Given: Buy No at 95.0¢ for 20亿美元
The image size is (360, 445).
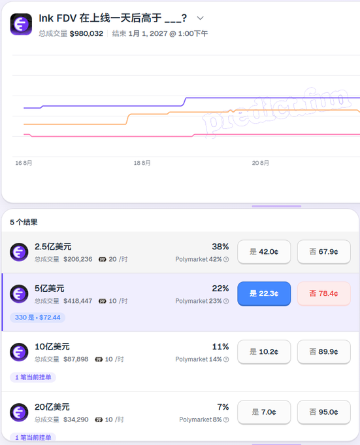Looking at the screenshot, I should tap(324, 412).
